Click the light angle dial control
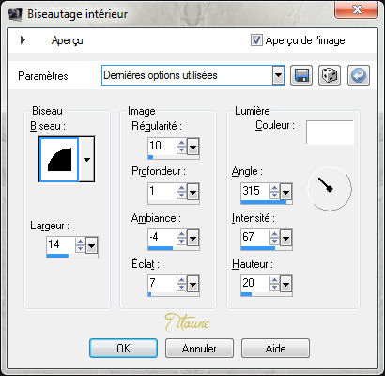 point(330,189)
